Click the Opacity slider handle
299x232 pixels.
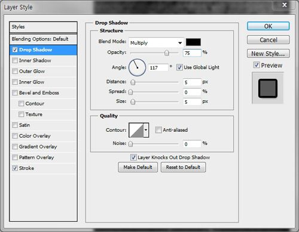coord(167,53)
